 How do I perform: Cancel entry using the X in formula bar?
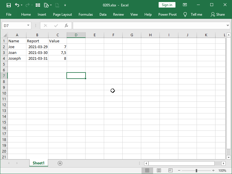tap(45, 25)
